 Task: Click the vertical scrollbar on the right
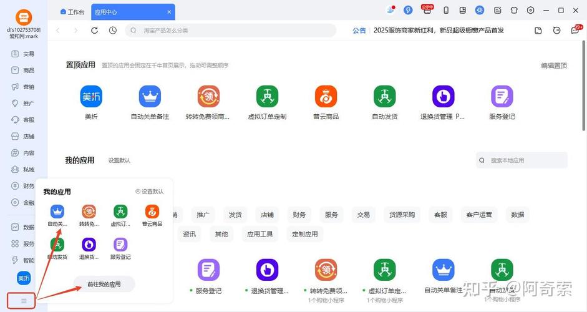(x=584, y=86)
